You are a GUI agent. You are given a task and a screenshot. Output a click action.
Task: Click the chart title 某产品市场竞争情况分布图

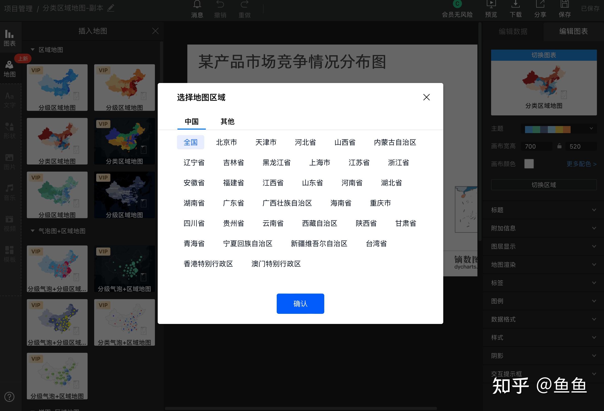[292, 62]
